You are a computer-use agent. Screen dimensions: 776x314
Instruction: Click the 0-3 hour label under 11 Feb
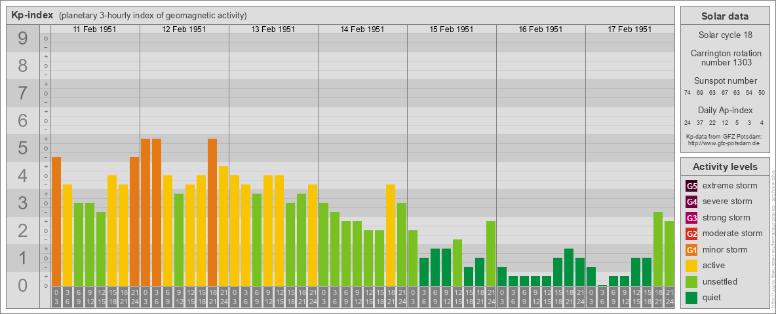[56, 298]
